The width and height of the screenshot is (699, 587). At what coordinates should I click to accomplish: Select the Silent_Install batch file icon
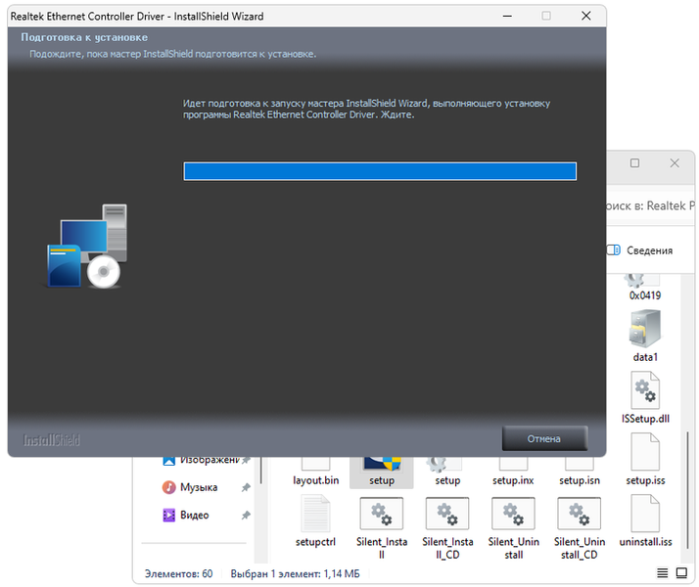pyautogui.click(x=381, y=514)
